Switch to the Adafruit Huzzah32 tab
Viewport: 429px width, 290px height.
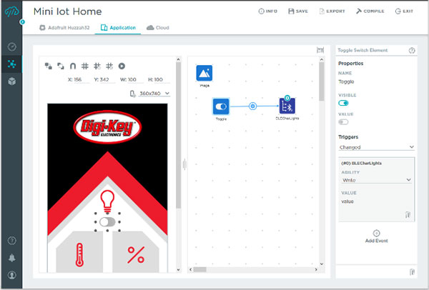click(64, 28)
